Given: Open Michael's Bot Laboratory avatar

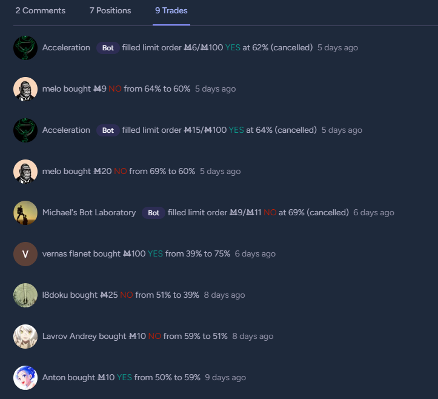Looking at the screenshot, I should 25,213.
